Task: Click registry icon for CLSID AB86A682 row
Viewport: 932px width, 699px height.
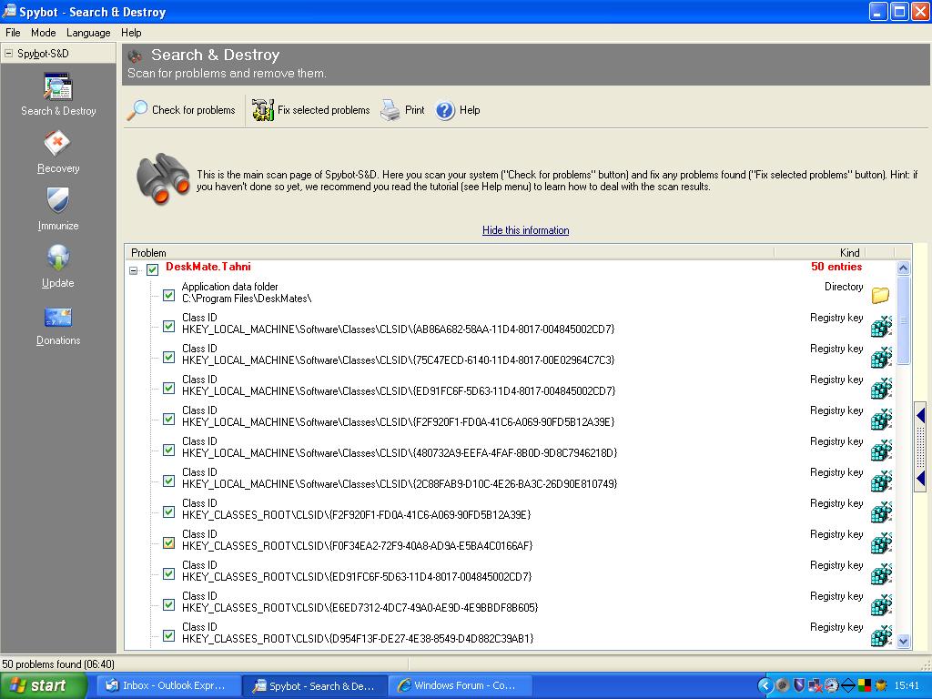Action: [x=881, y=327]
